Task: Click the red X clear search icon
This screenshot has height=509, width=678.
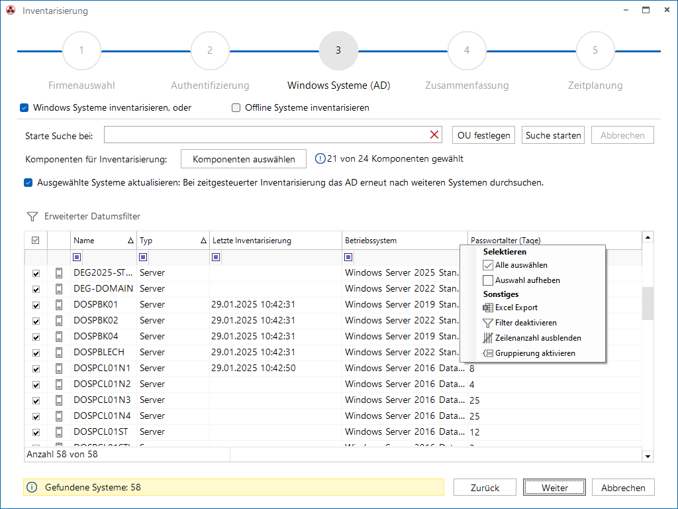Action: click(434, 135)
